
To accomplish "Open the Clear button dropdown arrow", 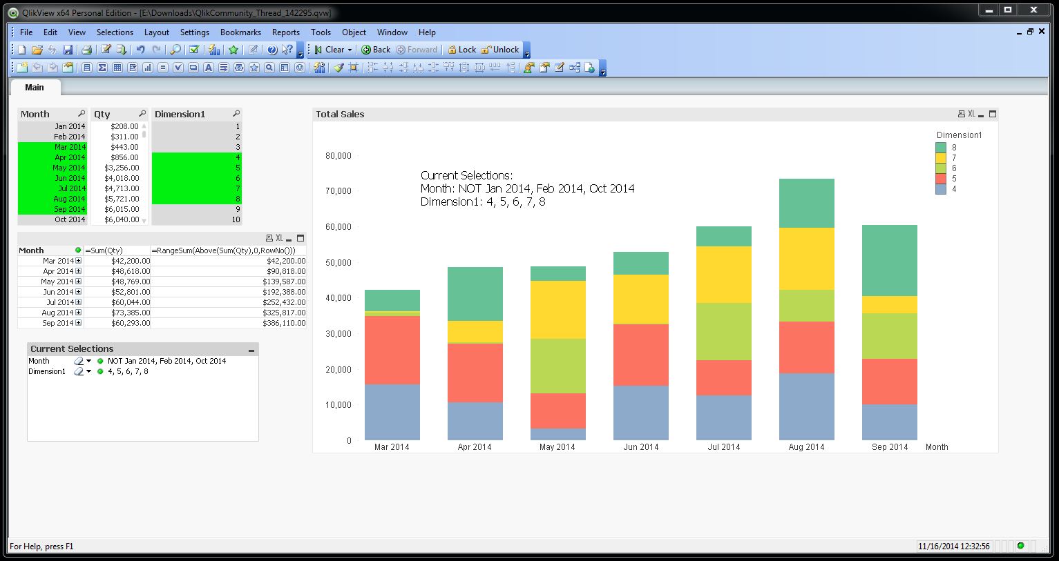I will (x=350, y=50).
